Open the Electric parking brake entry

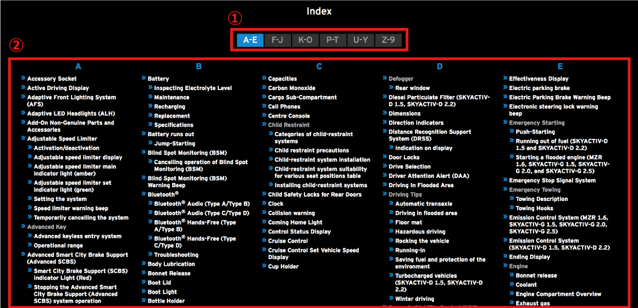tap(539, 88)
